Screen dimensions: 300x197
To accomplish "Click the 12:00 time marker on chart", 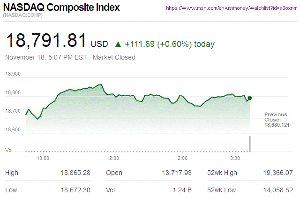I will [112, 159].
